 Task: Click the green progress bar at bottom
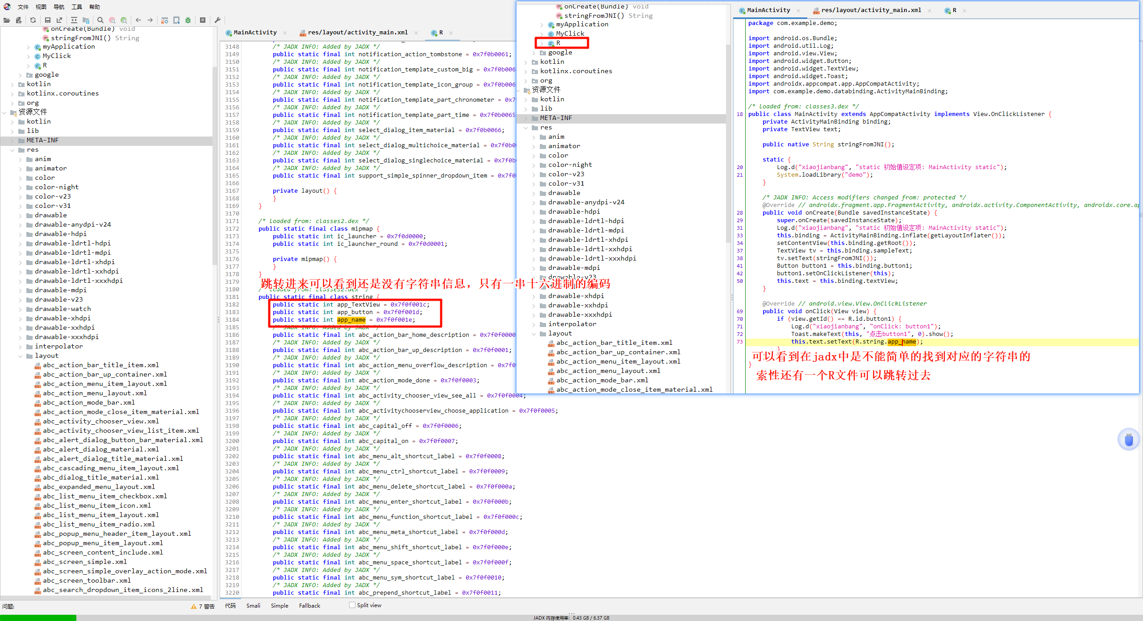[38, 618]
